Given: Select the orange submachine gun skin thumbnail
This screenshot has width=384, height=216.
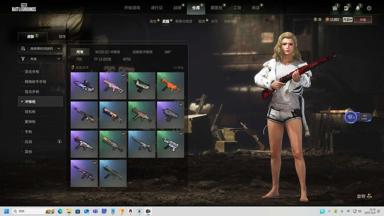Looking at the screenshot, I should (x=170, y=86).
